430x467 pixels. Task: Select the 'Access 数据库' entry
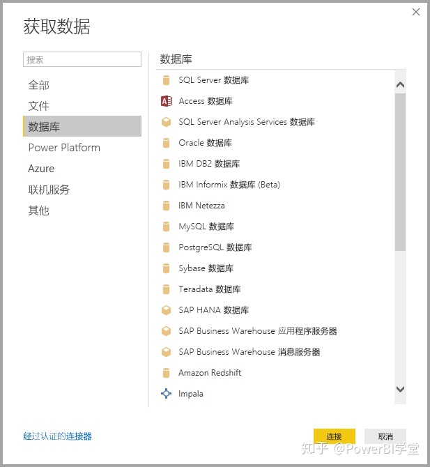coord(275,101)
